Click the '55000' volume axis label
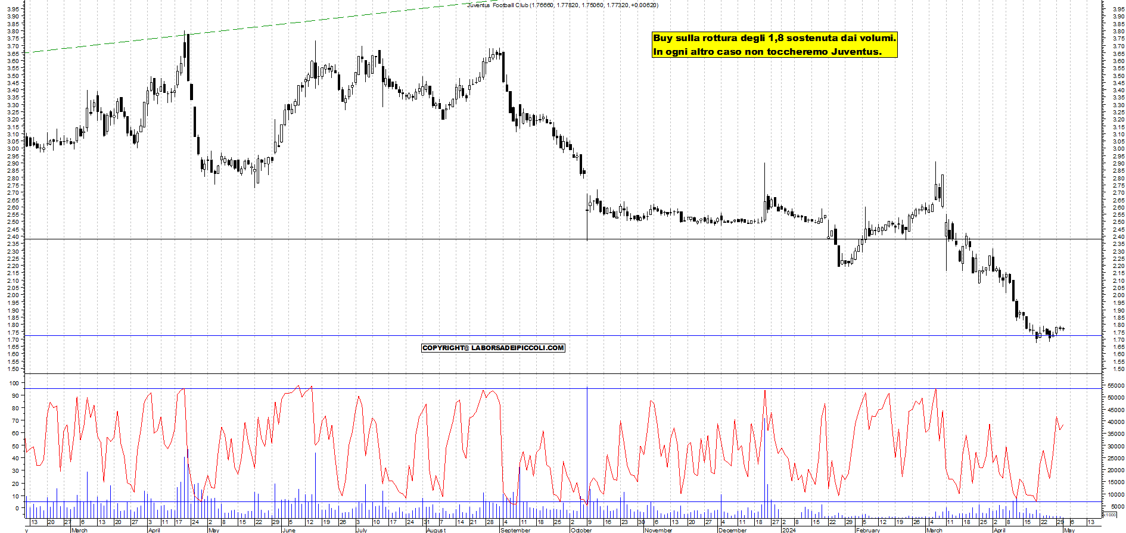This screenshot has width=1126, height=533. [x=1116, y=385]
